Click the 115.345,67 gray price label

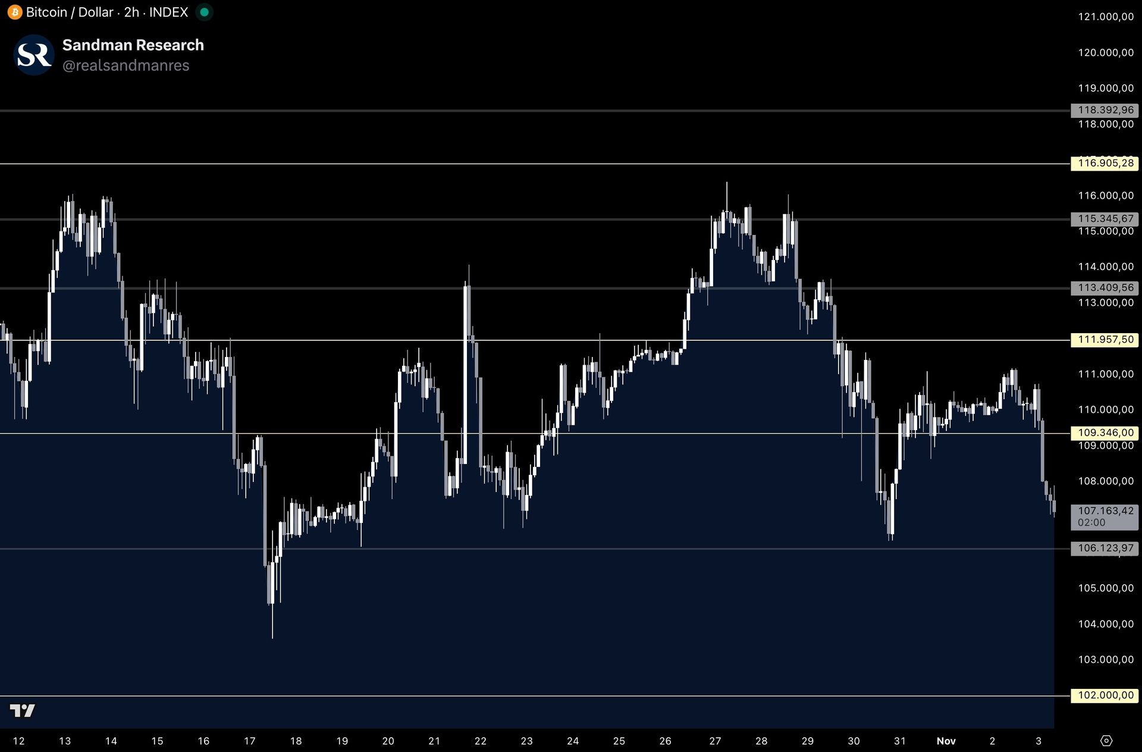click(1105, 219)
